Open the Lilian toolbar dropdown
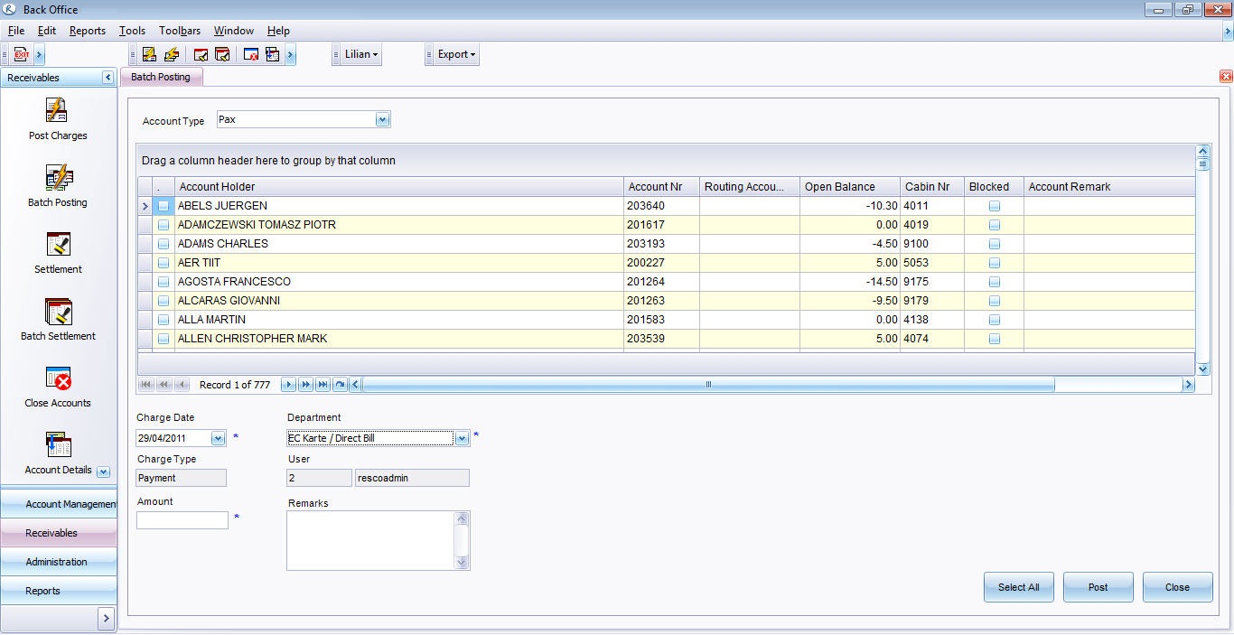Screen dimensions: 1234x635 (x=361, y=54)
